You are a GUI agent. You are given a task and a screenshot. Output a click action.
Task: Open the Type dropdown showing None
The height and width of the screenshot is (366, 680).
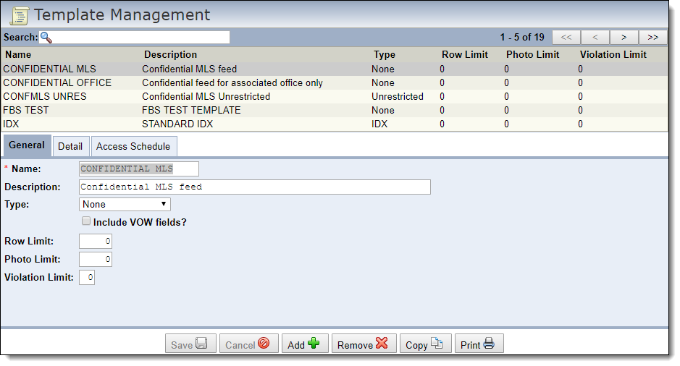pos(125,205)
